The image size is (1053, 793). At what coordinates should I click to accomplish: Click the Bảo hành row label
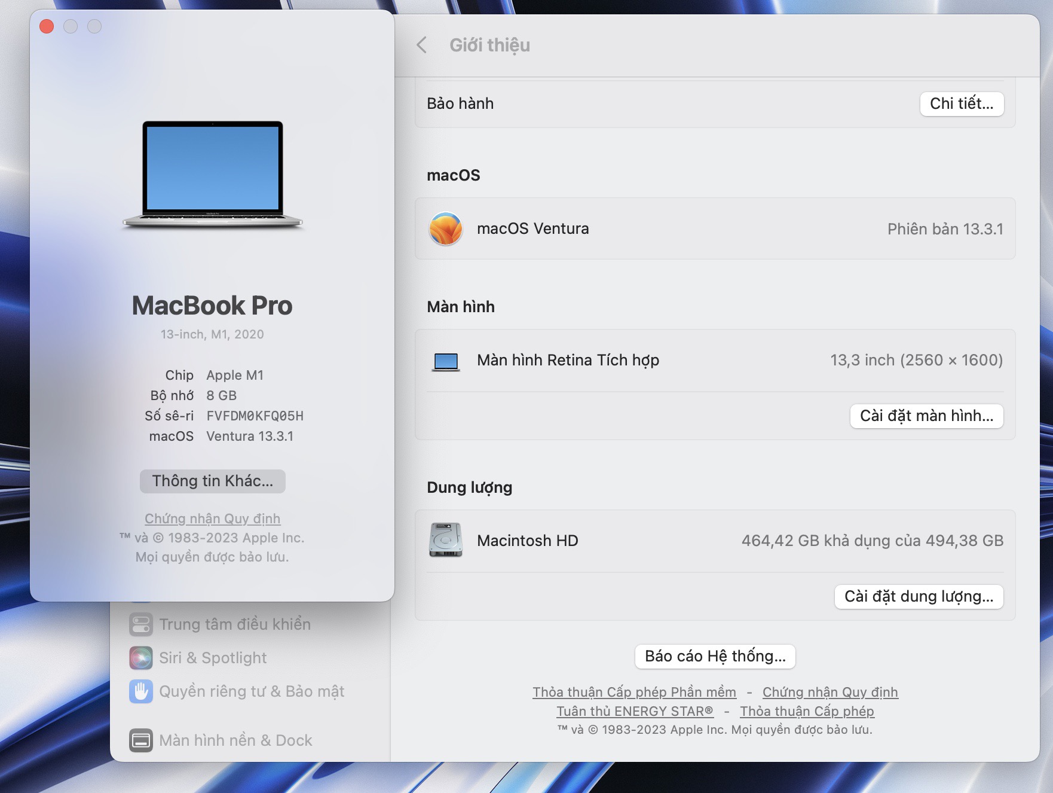460,103
